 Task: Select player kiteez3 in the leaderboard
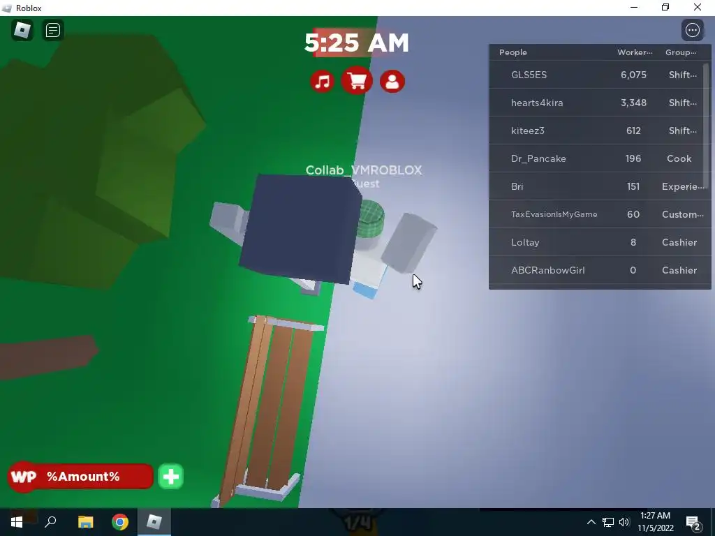(x=597, y=131)
